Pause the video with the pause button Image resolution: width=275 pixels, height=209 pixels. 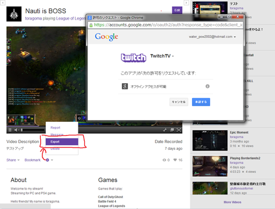(10, 130)
